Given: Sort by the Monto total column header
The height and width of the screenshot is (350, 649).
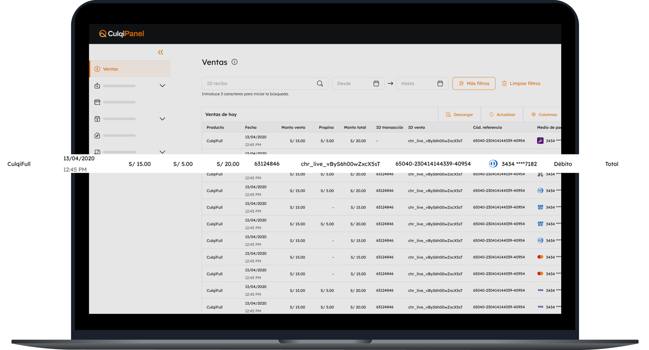Looking at the screenshot, I should coord(355,127).
